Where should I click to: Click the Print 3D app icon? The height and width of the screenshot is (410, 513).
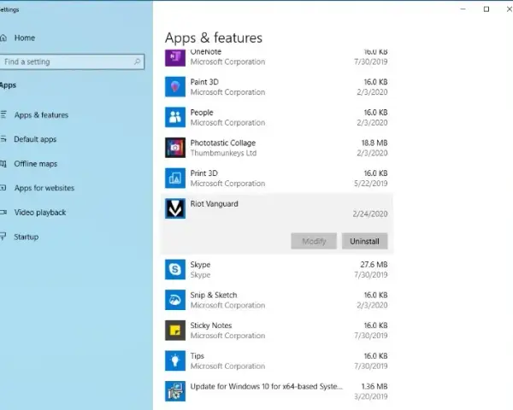(175, 178)
